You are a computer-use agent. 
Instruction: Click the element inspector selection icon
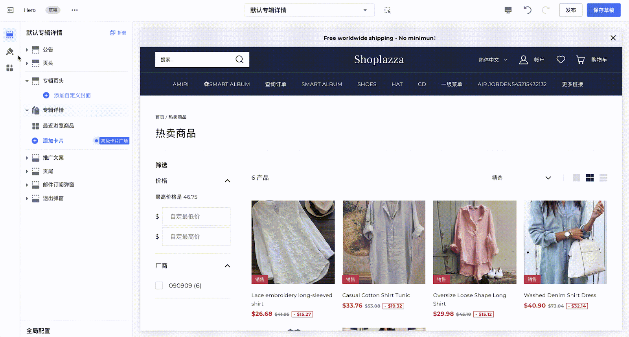pos(387,10)
